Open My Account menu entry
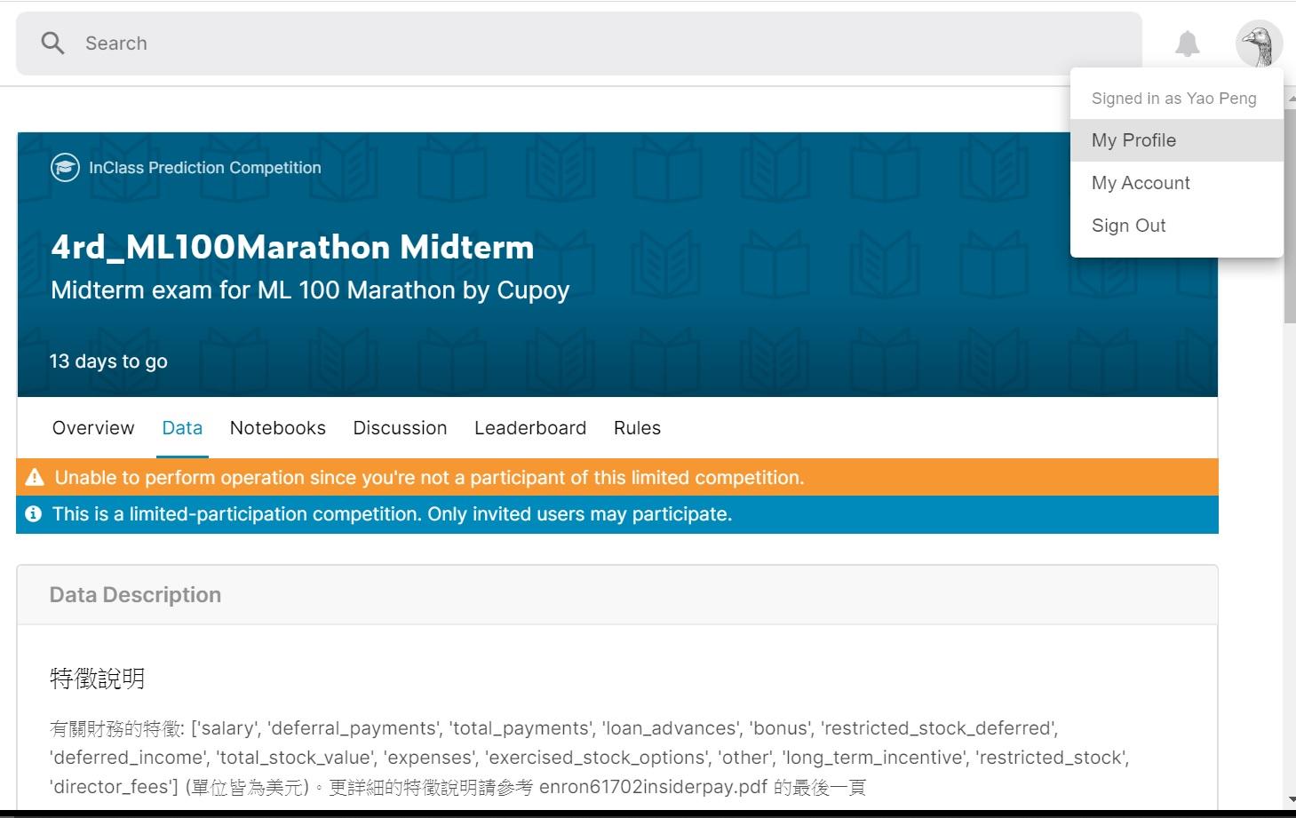Viewport: 1296px width, 818px height. pyautogui.click(x=1177, y=183)
